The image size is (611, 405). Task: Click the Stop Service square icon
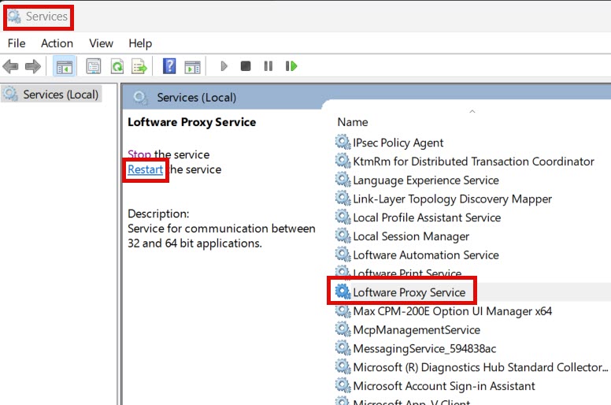tap(246, 66)
